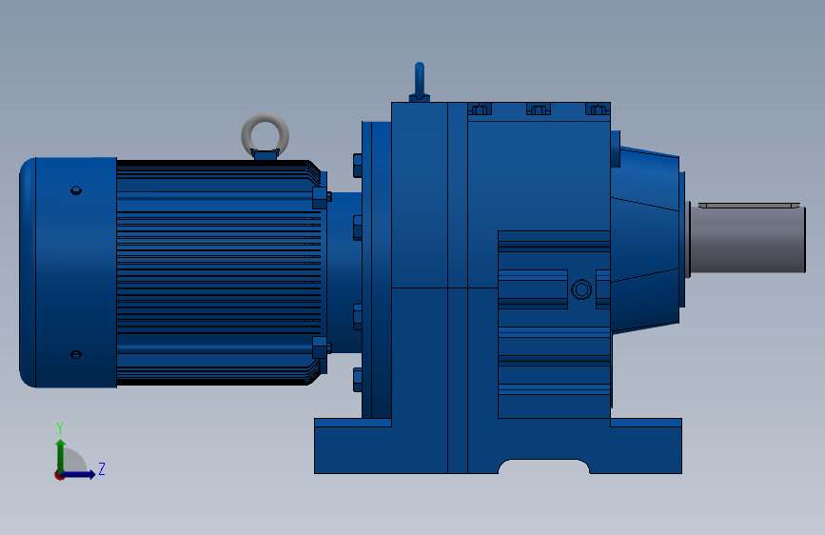Viewport: 825px width, 535px height.
Task: Click the blue Z axis arrow
Action: point(79,474)
